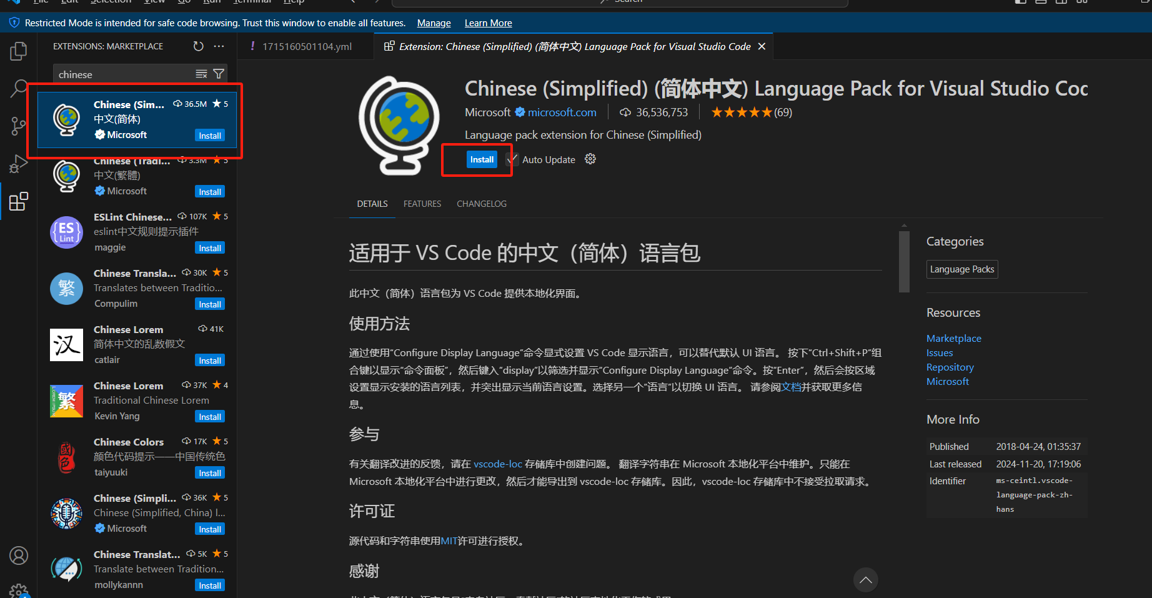Click the 36,536,753 install count
Screen dimensions: 1152x598
pyautogui.click(x=654, y=112)
